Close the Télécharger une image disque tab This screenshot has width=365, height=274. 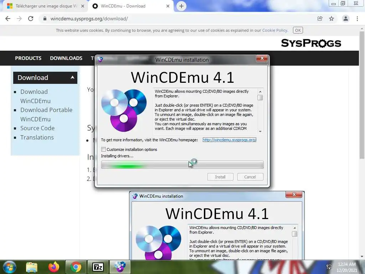pyautogui.click(x=82, y=6)
